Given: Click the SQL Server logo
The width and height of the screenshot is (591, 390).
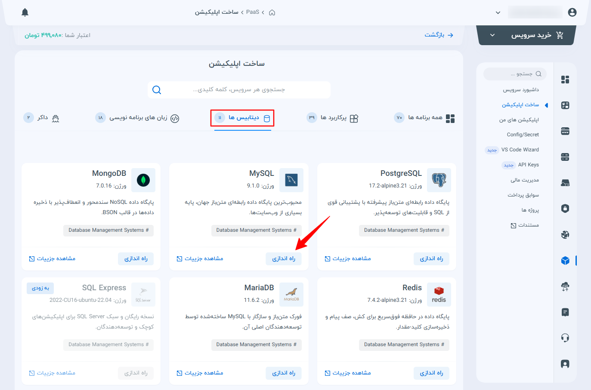Looking at the screenshot, I should (143, 295).
